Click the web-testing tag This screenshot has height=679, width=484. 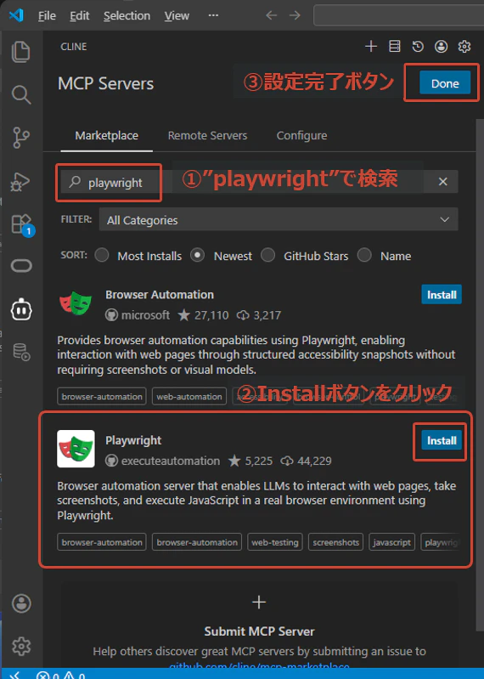[274, 542]
